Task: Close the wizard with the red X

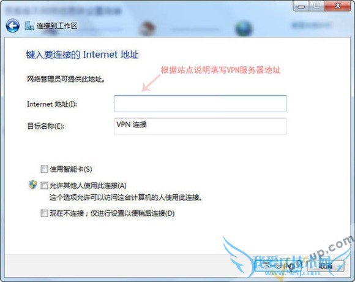Action: click(x=337, y=6)
